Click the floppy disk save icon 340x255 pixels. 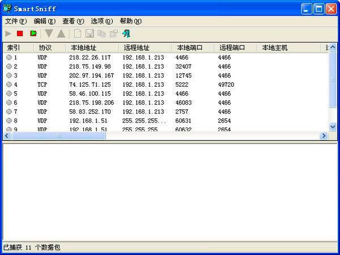point(90,33)
